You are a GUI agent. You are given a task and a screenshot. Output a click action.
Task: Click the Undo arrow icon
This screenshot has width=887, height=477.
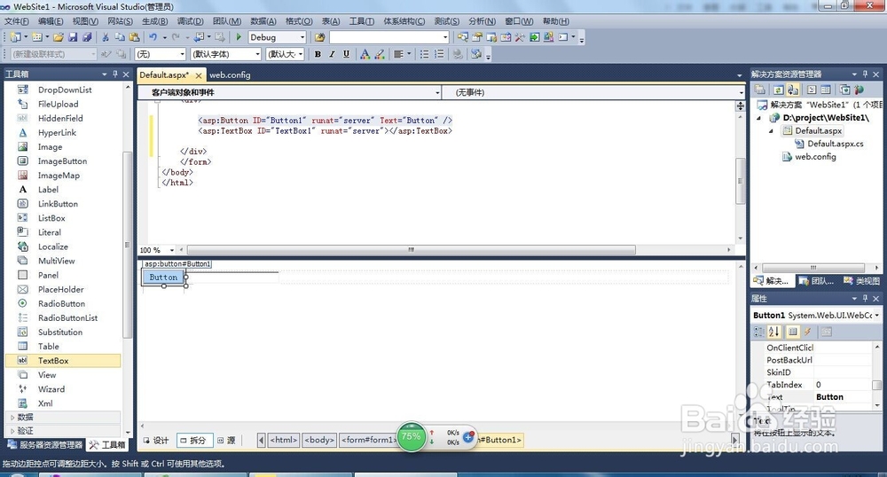153,37
